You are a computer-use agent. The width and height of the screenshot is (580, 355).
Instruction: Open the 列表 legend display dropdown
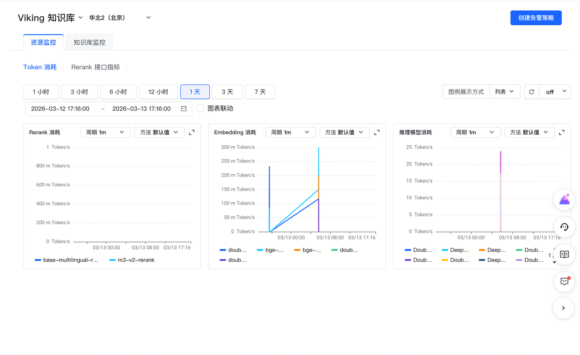[505, 92]
